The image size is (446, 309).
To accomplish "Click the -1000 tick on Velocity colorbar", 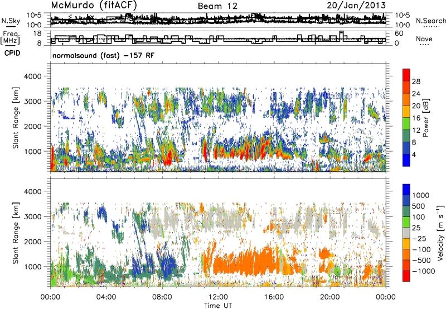I will (423, 271).
